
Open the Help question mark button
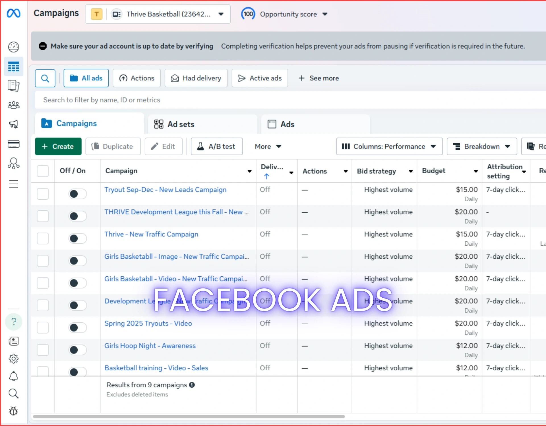tap(13, 322)
